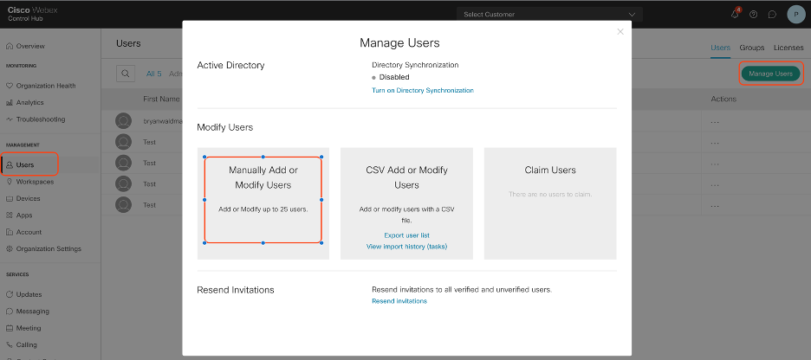Screen dimensions: 811x360
Task: Close the Manage Users dialog
Action: click(x=620, y=32)
